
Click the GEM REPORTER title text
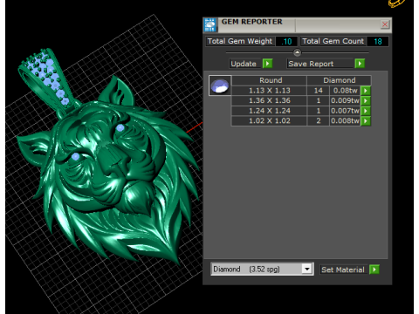click(252, 22)
